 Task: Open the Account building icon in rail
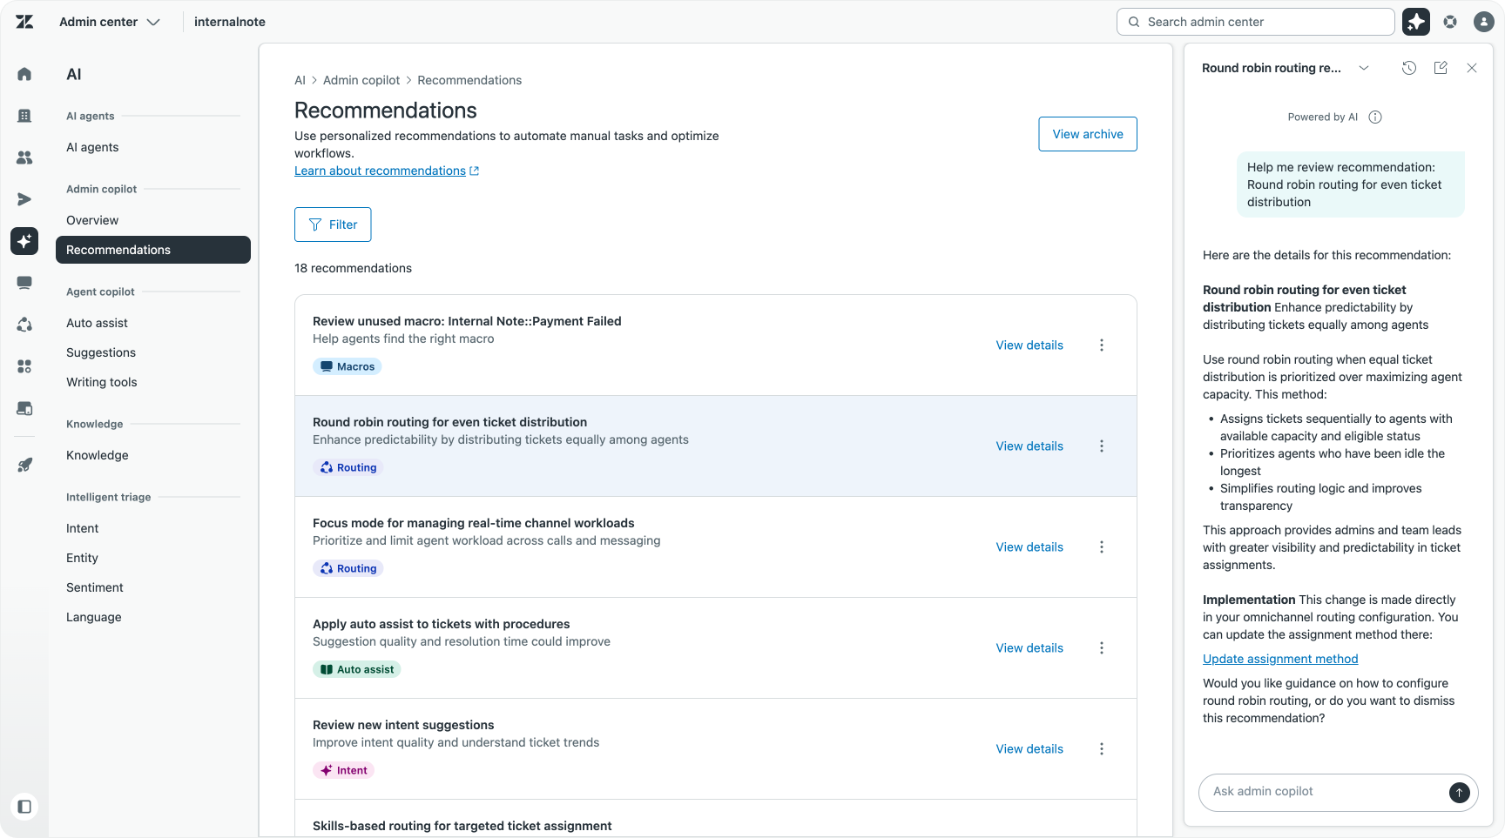[x=24, y=116]
